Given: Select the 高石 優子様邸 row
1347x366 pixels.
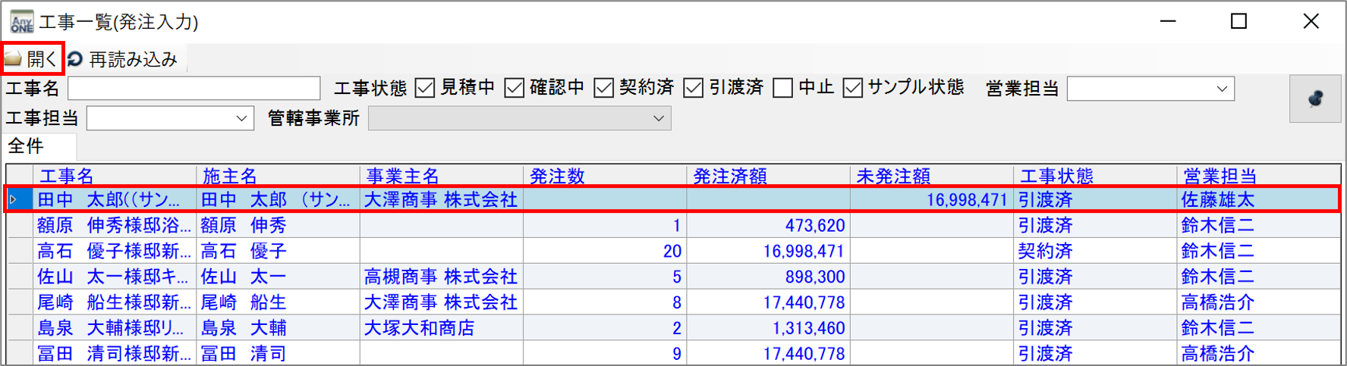Looking at the screenshot, I should click(x=114, y=251).
